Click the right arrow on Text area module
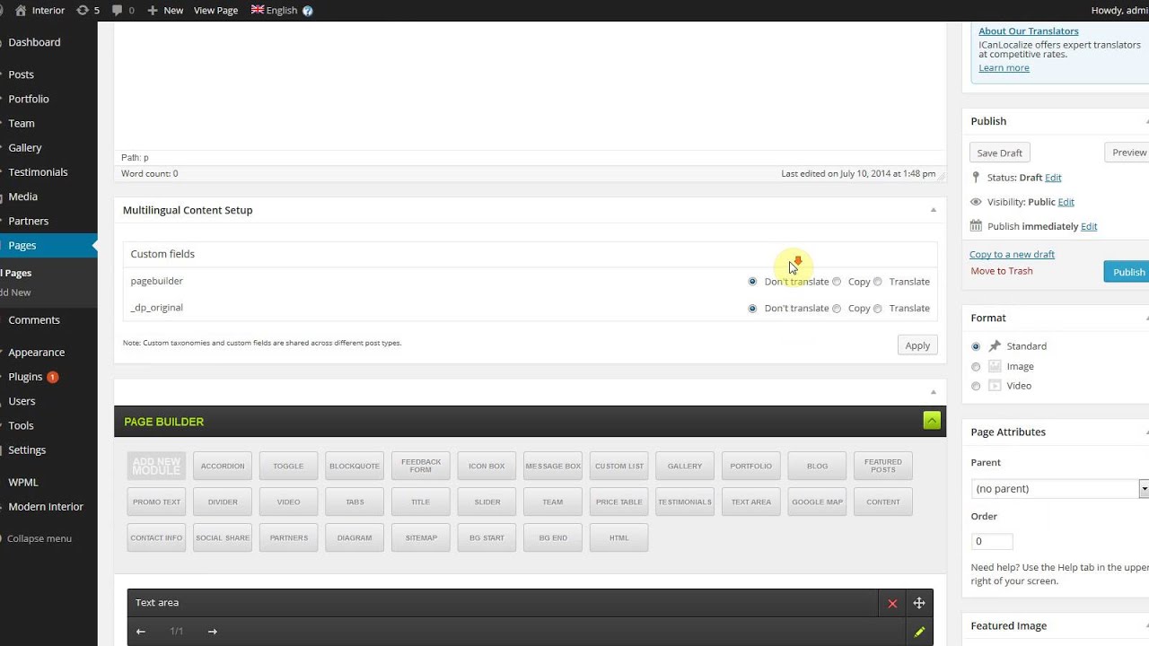The image size is (1149, 646). (213, 632)
